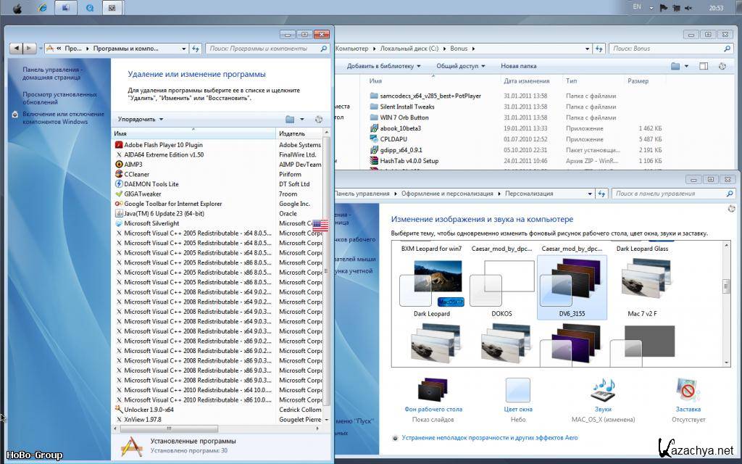The width and height of the screenshot is (742, 464).
Task: Click the Звуки (Sounds) icon
Action: click(x=602, y=391)
